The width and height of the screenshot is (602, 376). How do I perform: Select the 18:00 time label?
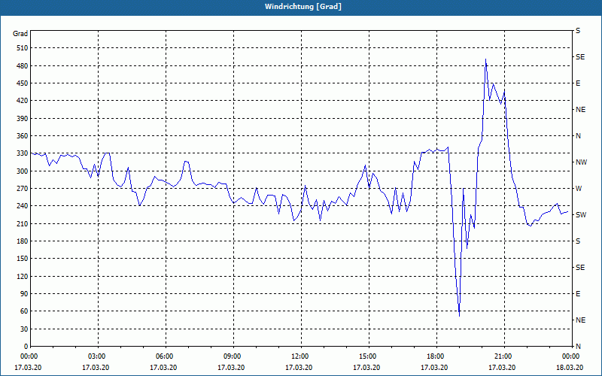tap(436, 356)
